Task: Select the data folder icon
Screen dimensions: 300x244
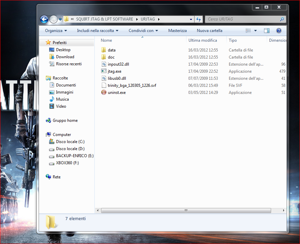Action: [x=103, y=50]
